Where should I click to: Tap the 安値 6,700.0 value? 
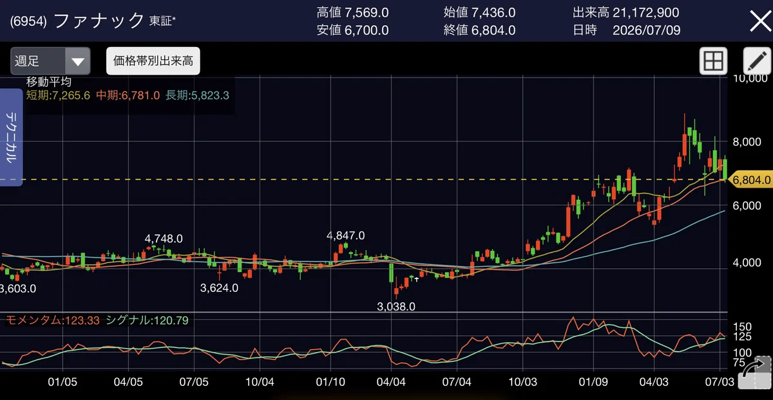[x=353, y=30]
